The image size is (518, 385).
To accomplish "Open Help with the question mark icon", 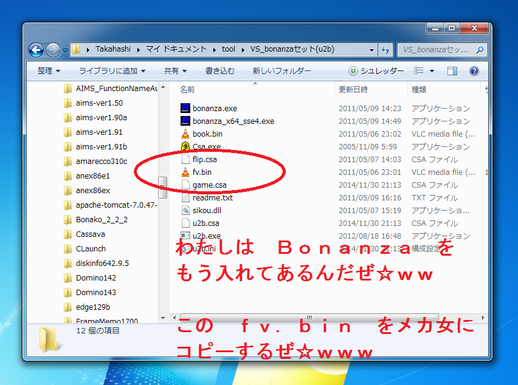I will [x=474, y=71].
